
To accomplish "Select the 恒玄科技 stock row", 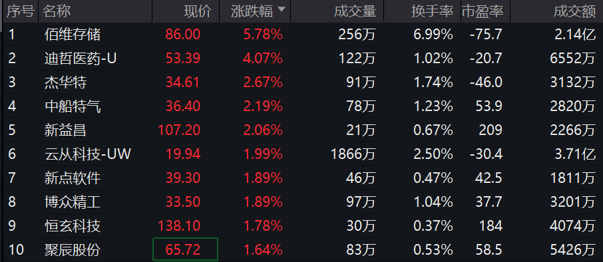I will 303,225.
